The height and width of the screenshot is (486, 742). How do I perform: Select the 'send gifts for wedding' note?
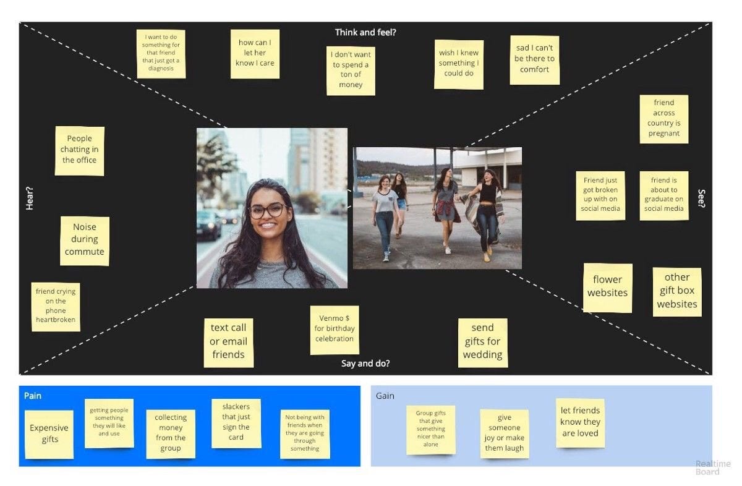click(x=483, y=341)
